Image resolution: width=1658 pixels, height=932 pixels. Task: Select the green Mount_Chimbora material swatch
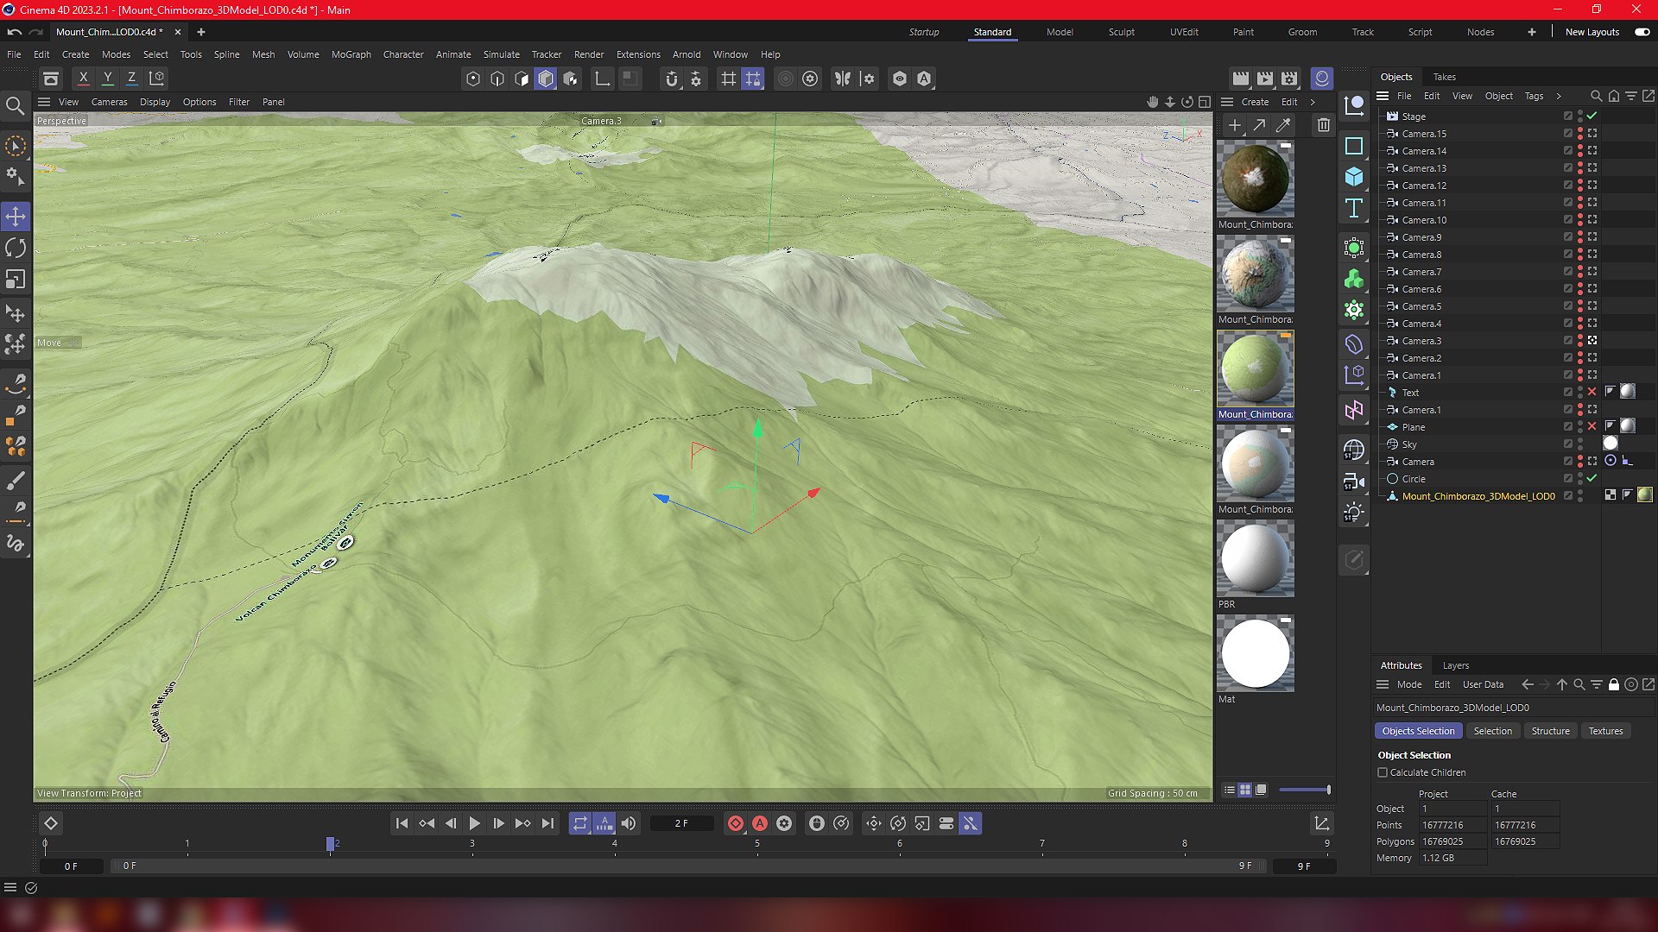pyautogui.click(x=1256, y=368)
